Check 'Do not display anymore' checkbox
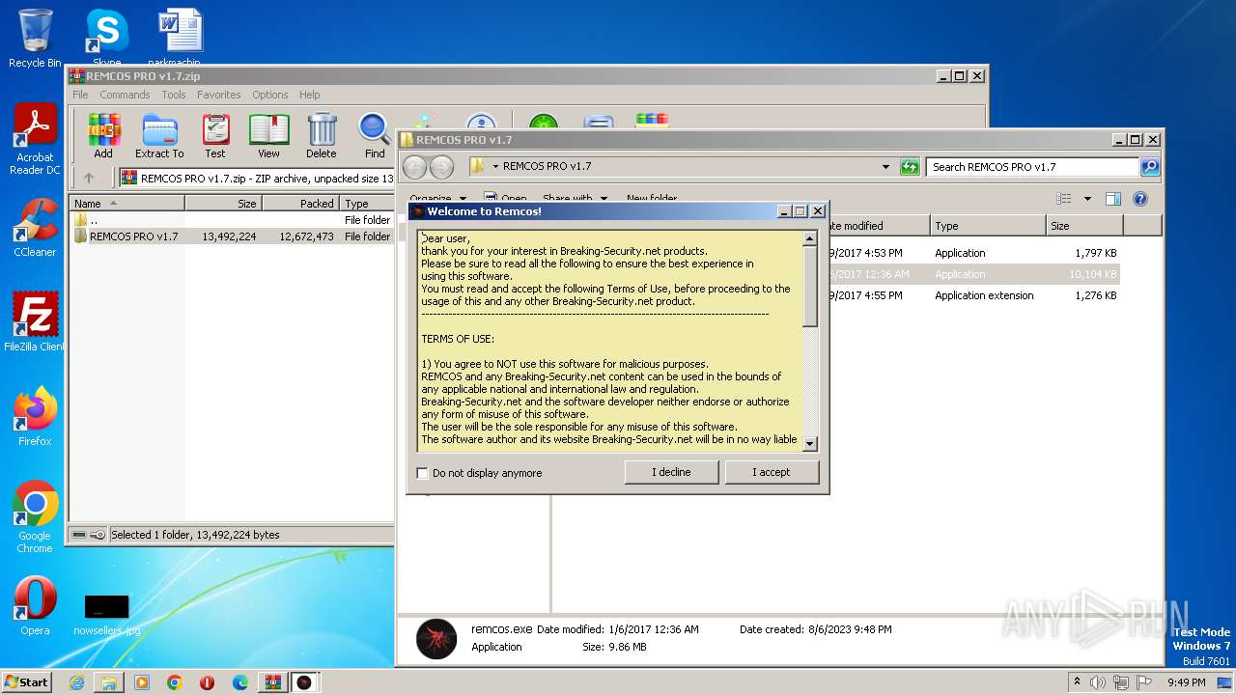This screenshot has width=1236, height=695. point(422,473)
